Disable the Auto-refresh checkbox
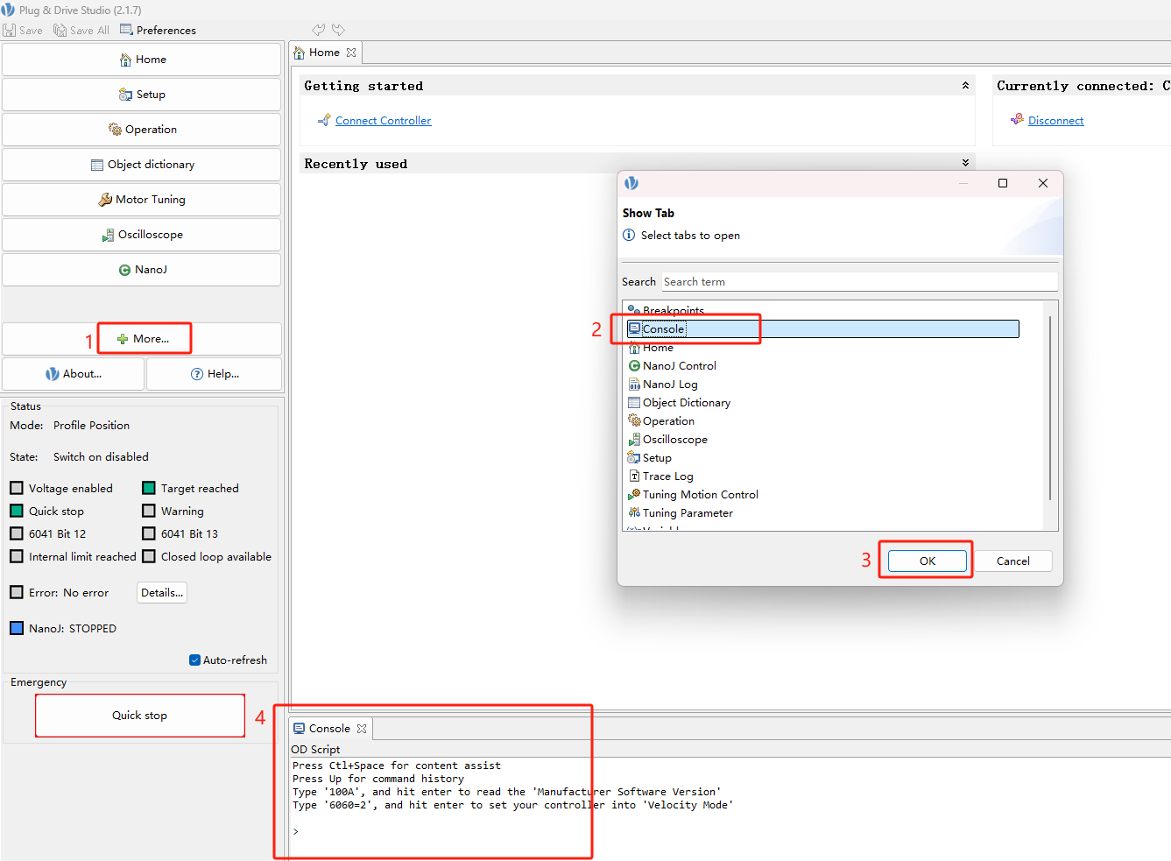1171x861 pixels. point(194,660)
